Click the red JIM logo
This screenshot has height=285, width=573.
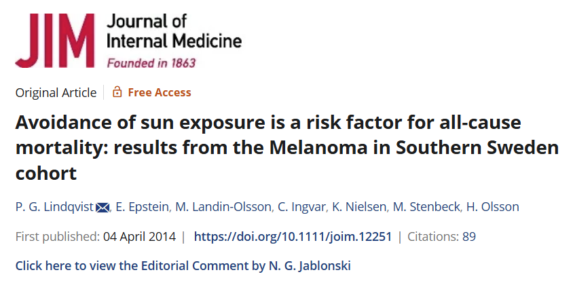point(56,41)
